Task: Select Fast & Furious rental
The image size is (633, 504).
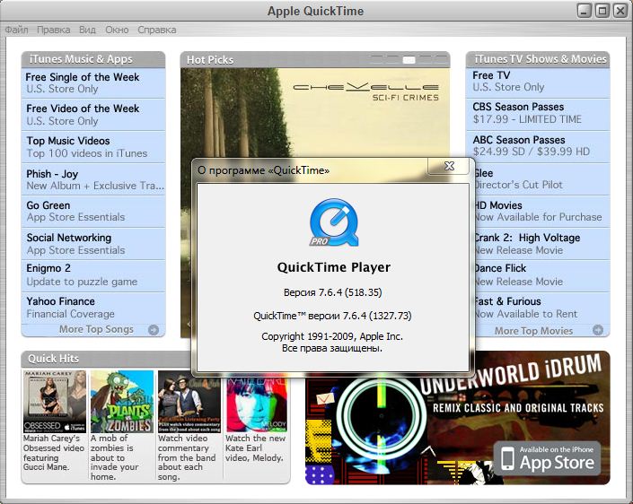Action: (x=542, y=308)
